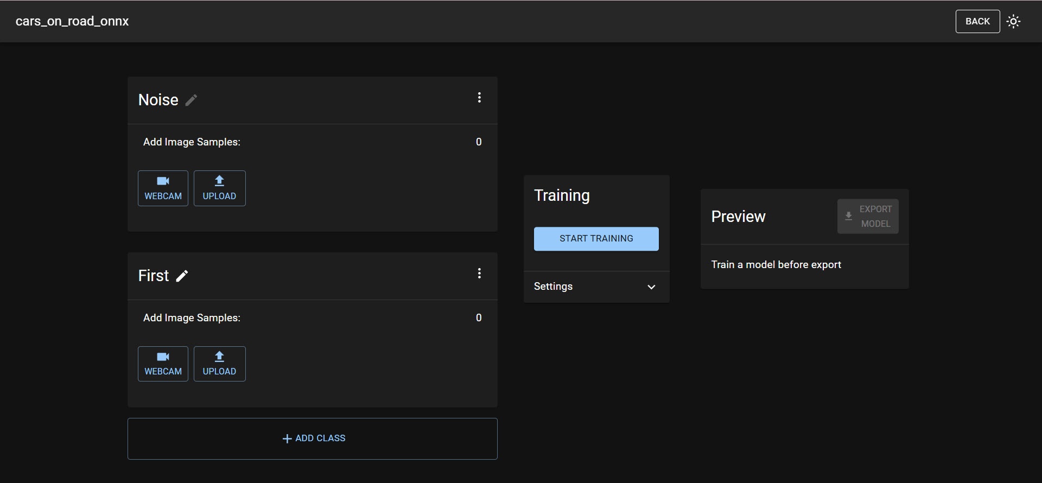
Task: Click START TRAINING
Action: tap(596, 239)
